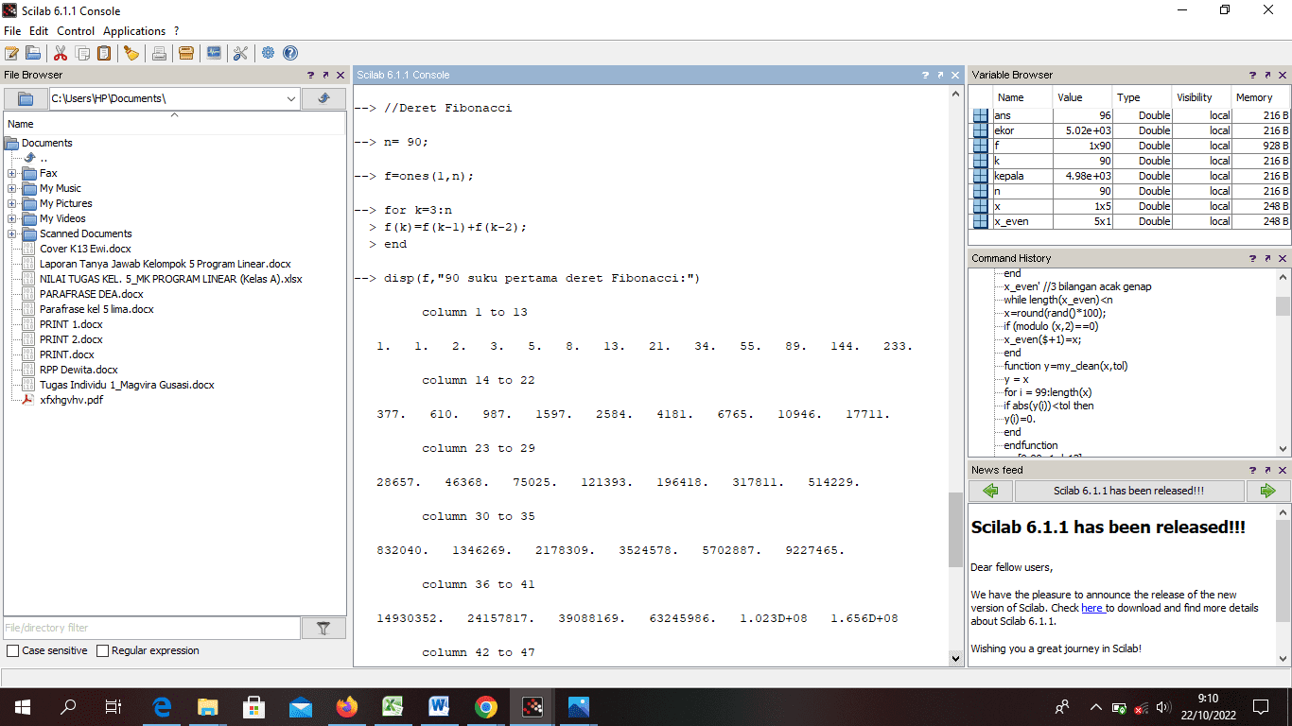Click Variable Browser panel help icon
Image resolution: width=1292 pixels, height=726 pixels.
(1252, 75)
